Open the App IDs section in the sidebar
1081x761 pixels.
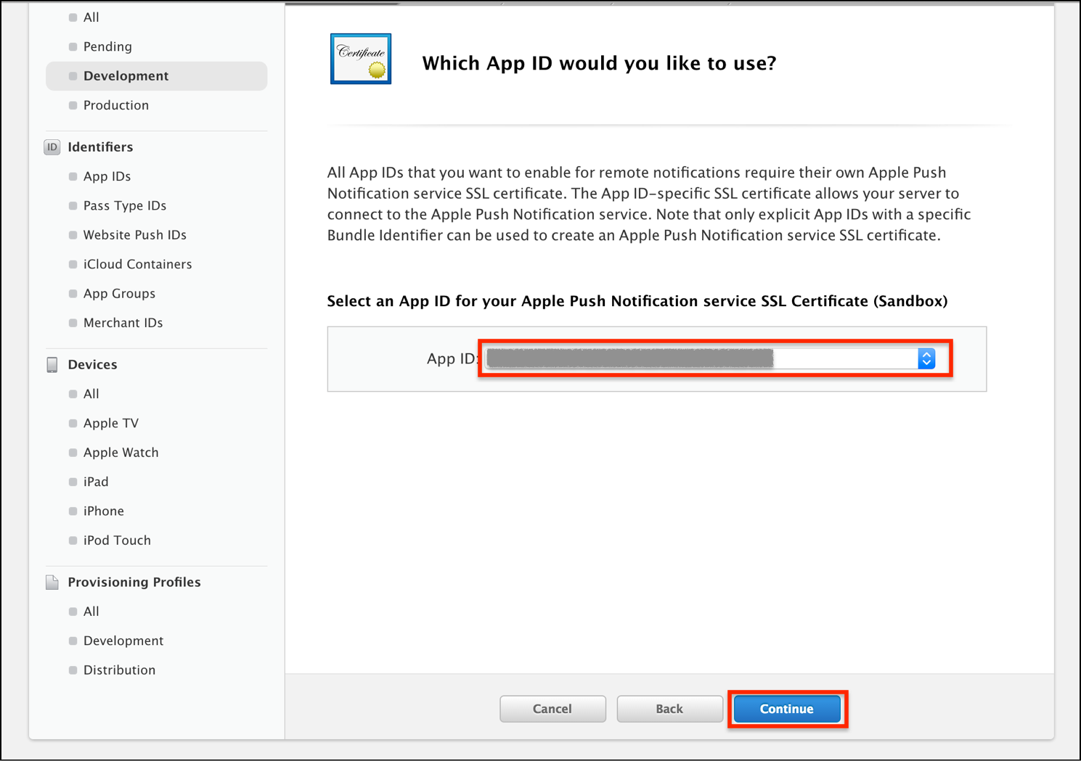coord(107,176)
